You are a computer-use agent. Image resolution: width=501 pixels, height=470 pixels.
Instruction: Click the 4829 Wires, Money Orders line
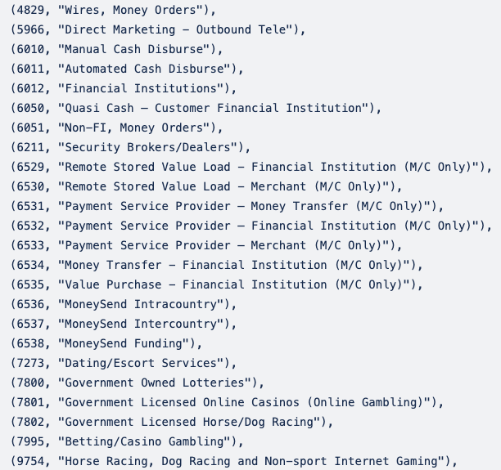point(114,10)
